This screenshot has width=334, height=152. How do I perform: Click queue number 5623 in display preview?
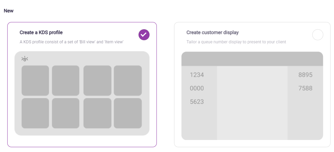pos(197,102)
